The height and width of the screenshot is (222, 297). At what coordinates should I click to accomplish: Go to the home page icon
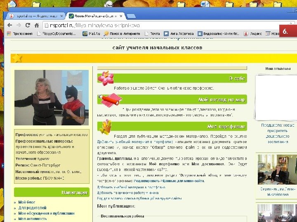pos(37,25)
